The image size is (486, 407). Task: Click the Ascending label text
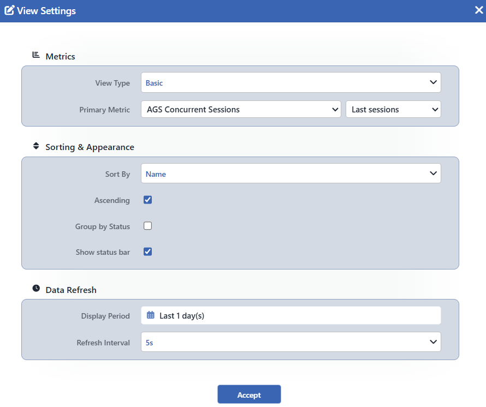pyautogui.click(x=112, y=200)
